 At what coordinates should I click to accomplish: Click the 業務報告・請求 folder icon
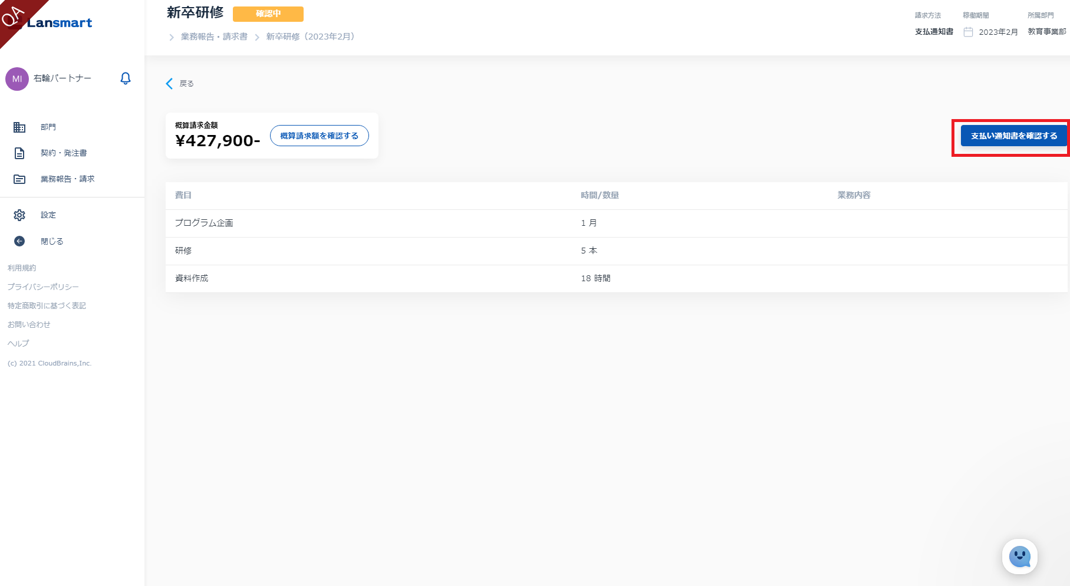point(19,179)
